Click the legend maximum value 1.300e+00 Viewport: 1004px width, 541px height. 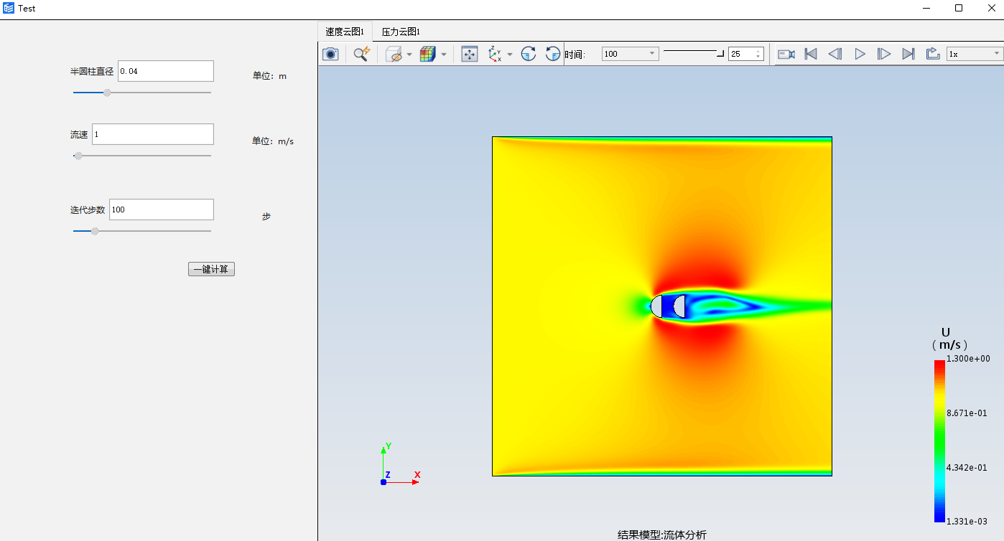coord(968,359)
